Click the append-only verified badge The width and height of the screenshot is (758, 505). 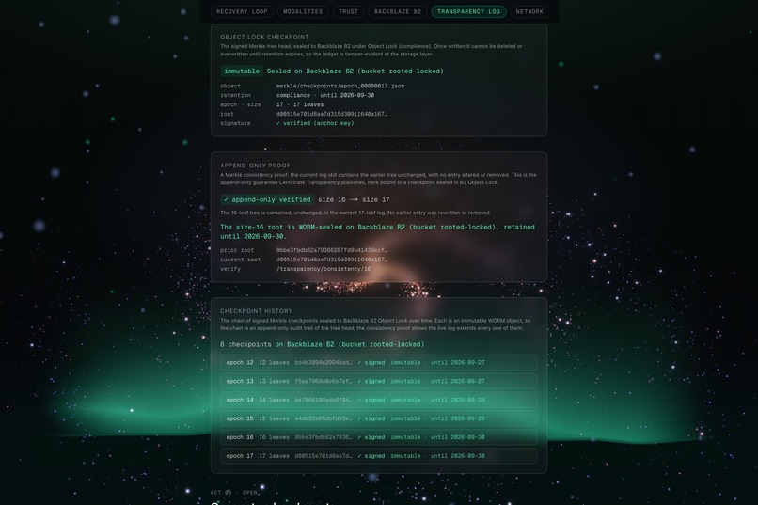267,199
